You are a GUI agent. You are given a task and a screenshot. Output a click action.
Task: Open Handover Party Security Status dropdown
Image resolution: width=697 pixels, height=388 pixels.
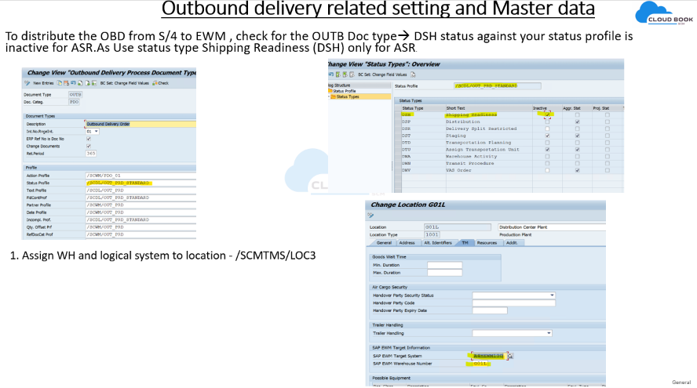pyautogui.click(x=552, y=296)
